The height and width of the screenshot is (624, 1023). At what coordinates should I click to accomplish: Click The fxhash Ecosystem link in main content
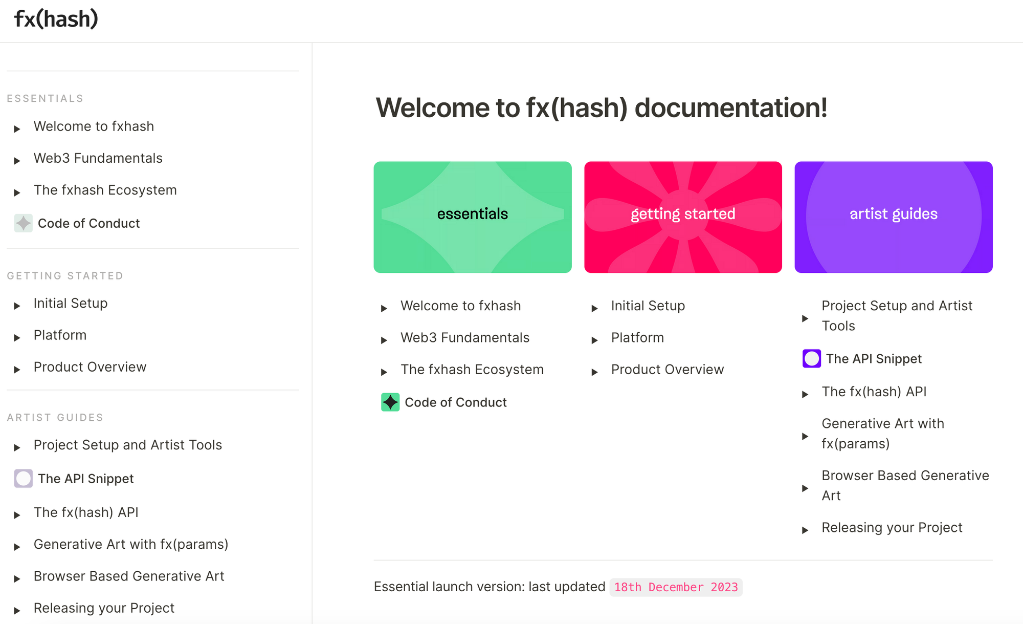472,370
